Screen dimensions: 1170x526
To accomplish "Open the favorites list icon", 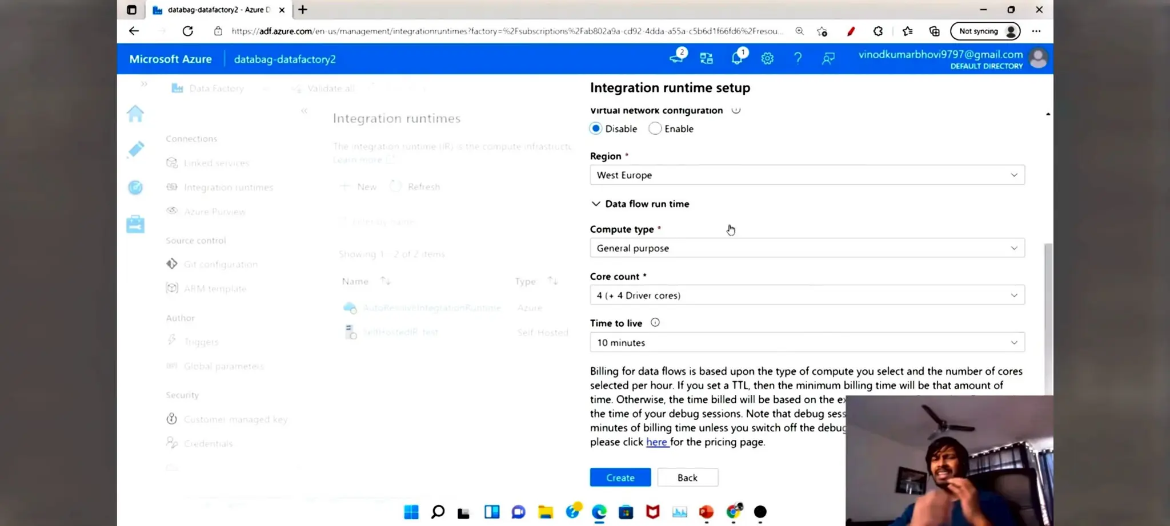I will pyautogui.click(x=907, y=31).
